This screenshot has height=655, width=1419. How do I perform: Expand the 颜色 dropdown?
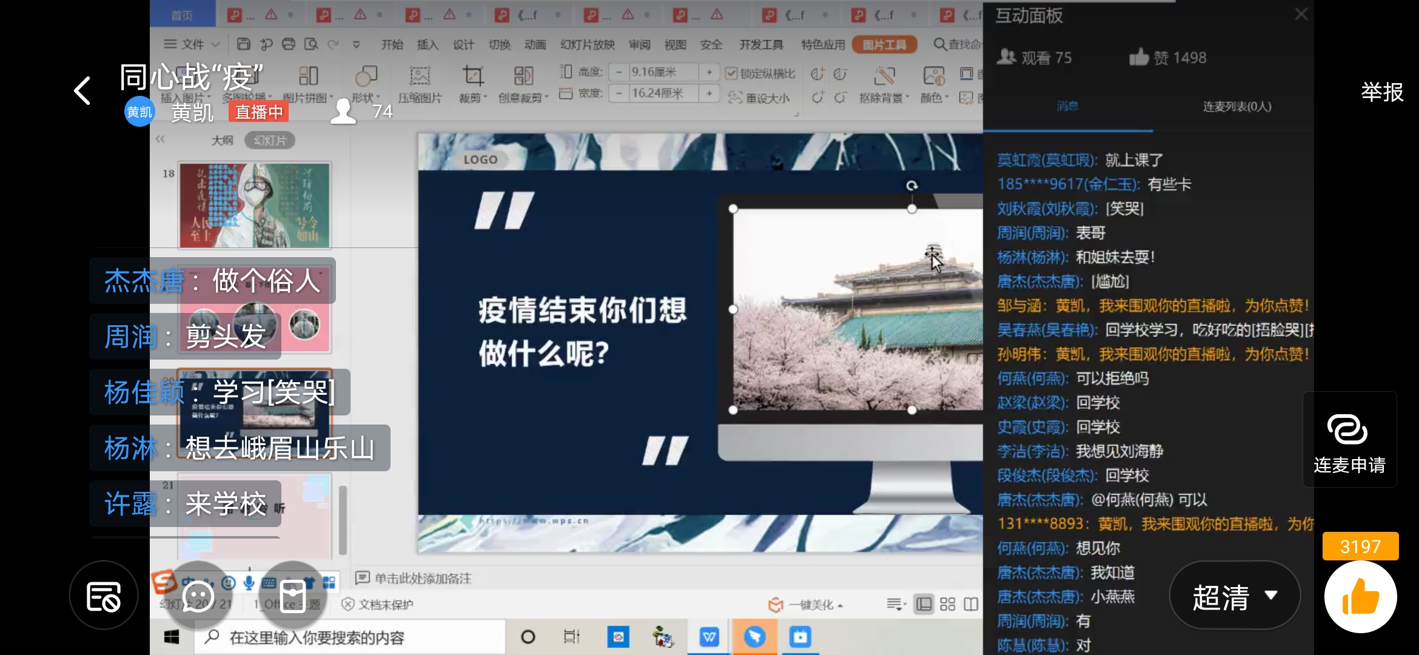coord(946,98)
